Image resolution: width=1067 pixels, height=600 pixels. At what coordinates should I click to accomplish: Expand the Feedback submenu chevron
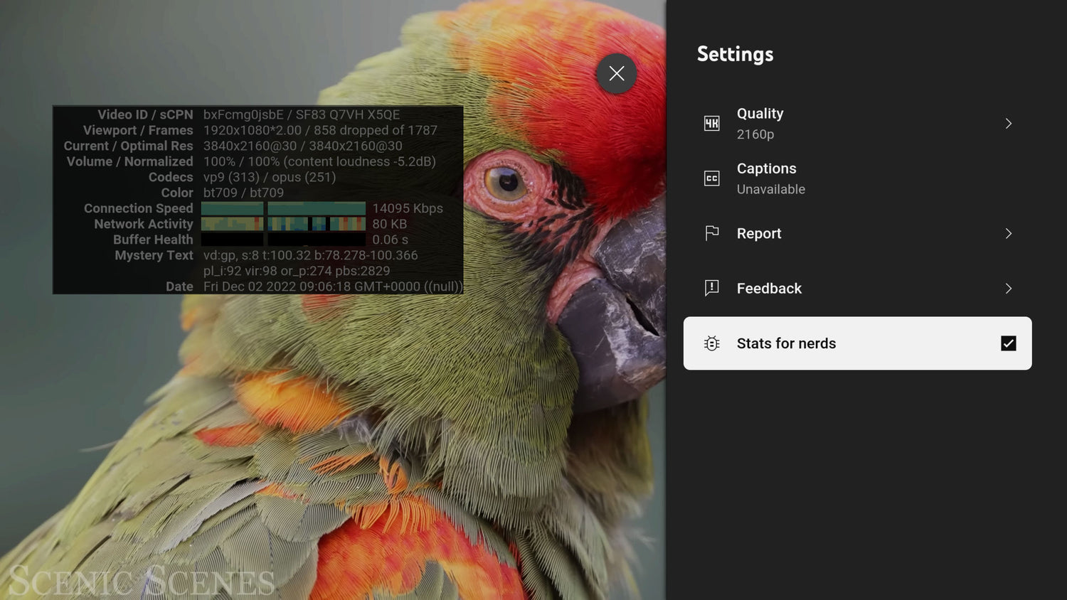click(1008, 288)
